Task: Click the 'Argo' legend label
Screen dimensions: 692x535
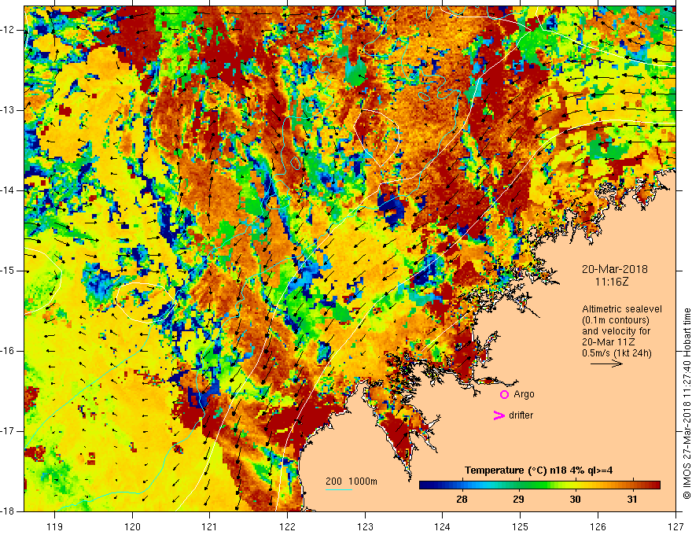Action: point(524,394)
